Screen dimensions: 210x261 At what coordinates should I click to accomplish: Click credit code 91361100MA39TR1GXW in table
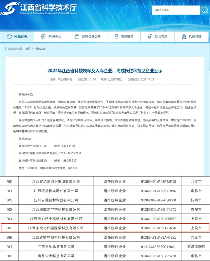tap(158, 228)
